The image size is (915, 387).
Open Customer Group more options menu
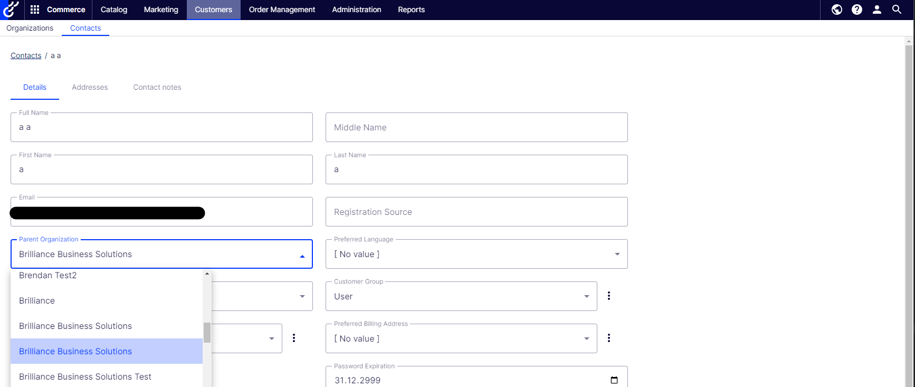609,296
